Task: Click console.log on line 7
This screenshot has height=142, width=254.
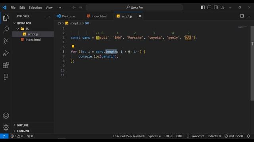Action: (x=89, y=56)
